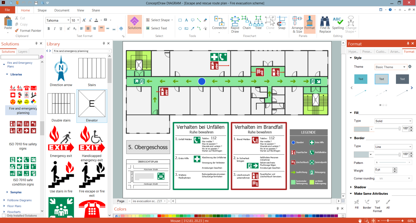Image resolution: width=416 pixels, height=223 pixels.
Task: Click the Cut command
Action: (x=20, y=18)
